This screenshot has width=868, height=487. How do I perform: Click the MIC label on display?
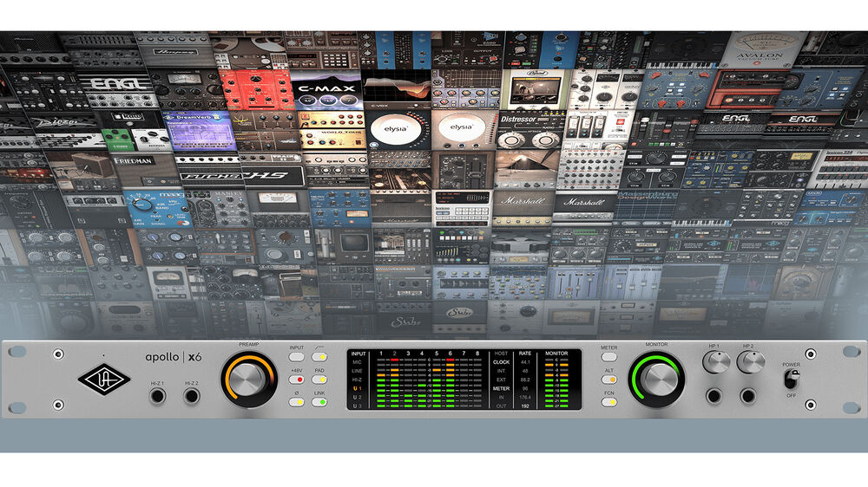[358, 362]
